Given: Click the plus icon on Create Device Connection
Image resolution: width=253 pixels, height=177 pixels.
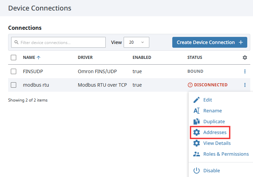Looking at the screenshot, I should pyautogui.click(x=241, y=42).
